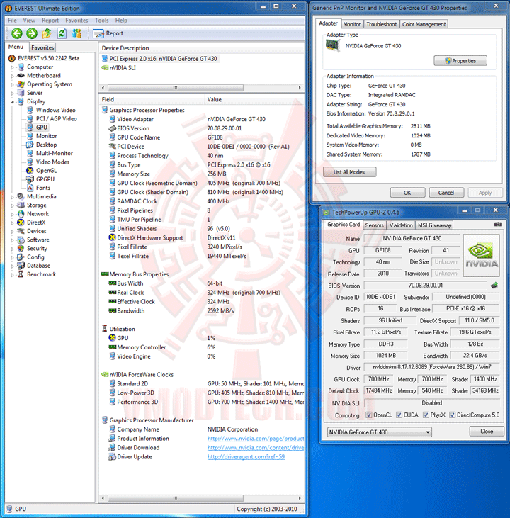
Task: Open the Tools menu in EVEREST
Action: pos(102,21)
